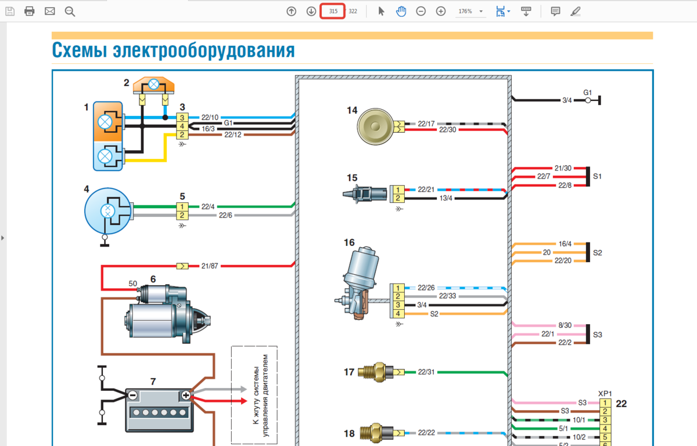Go to next page arrow
Viewport: 697px width, 446px height.
click(x=311, y=11)
